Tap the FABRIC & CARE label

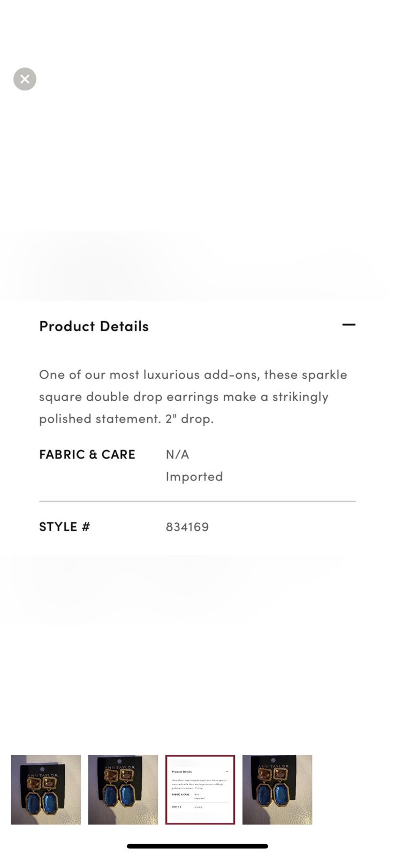click(x=87, y=455)
